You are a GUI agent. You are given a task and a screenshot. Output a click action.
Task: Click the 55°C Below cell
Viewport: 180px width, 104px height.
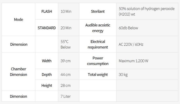65,44
